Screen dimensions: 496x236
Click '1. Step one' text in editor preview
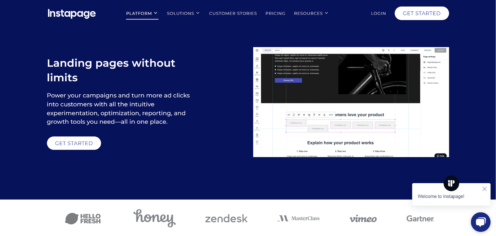point(302,151)
